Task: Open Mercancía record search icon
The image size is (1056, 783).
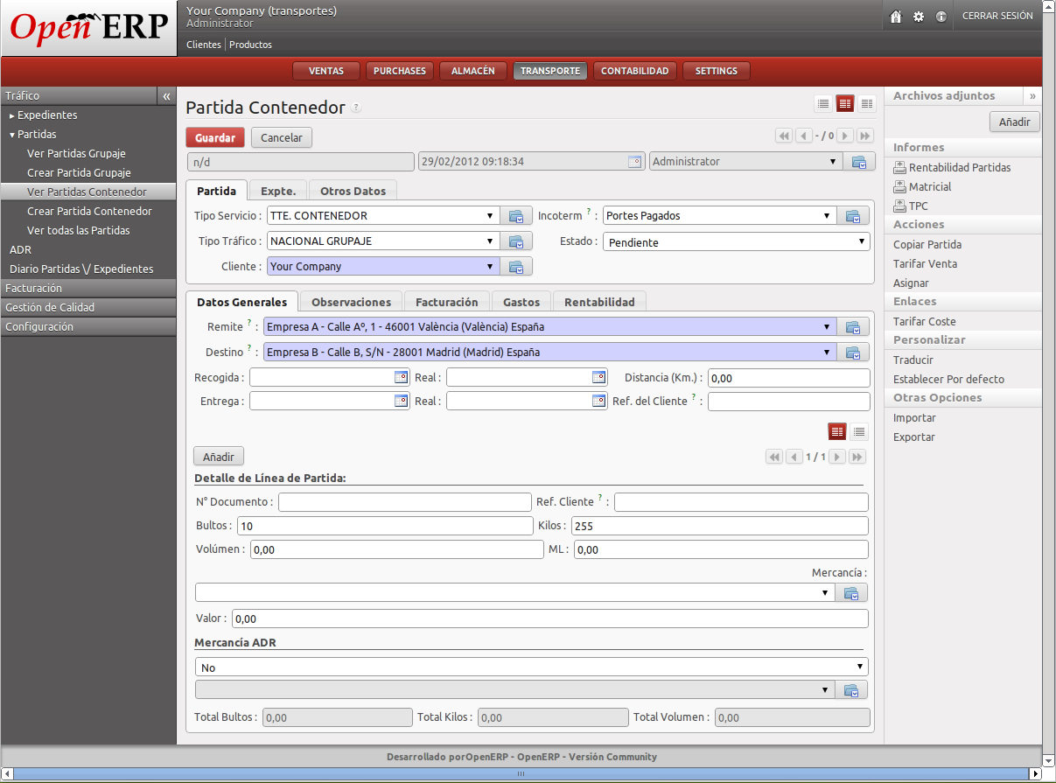Action: [x=852, y=593]
